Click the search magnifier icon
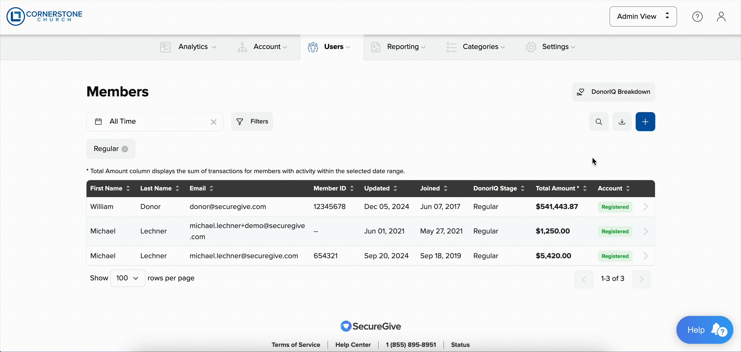This screenshot has width=741, height=352. click(599, 122)
